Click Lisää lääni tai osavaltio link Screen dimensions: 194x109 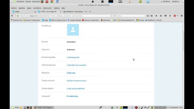(76, 65)
